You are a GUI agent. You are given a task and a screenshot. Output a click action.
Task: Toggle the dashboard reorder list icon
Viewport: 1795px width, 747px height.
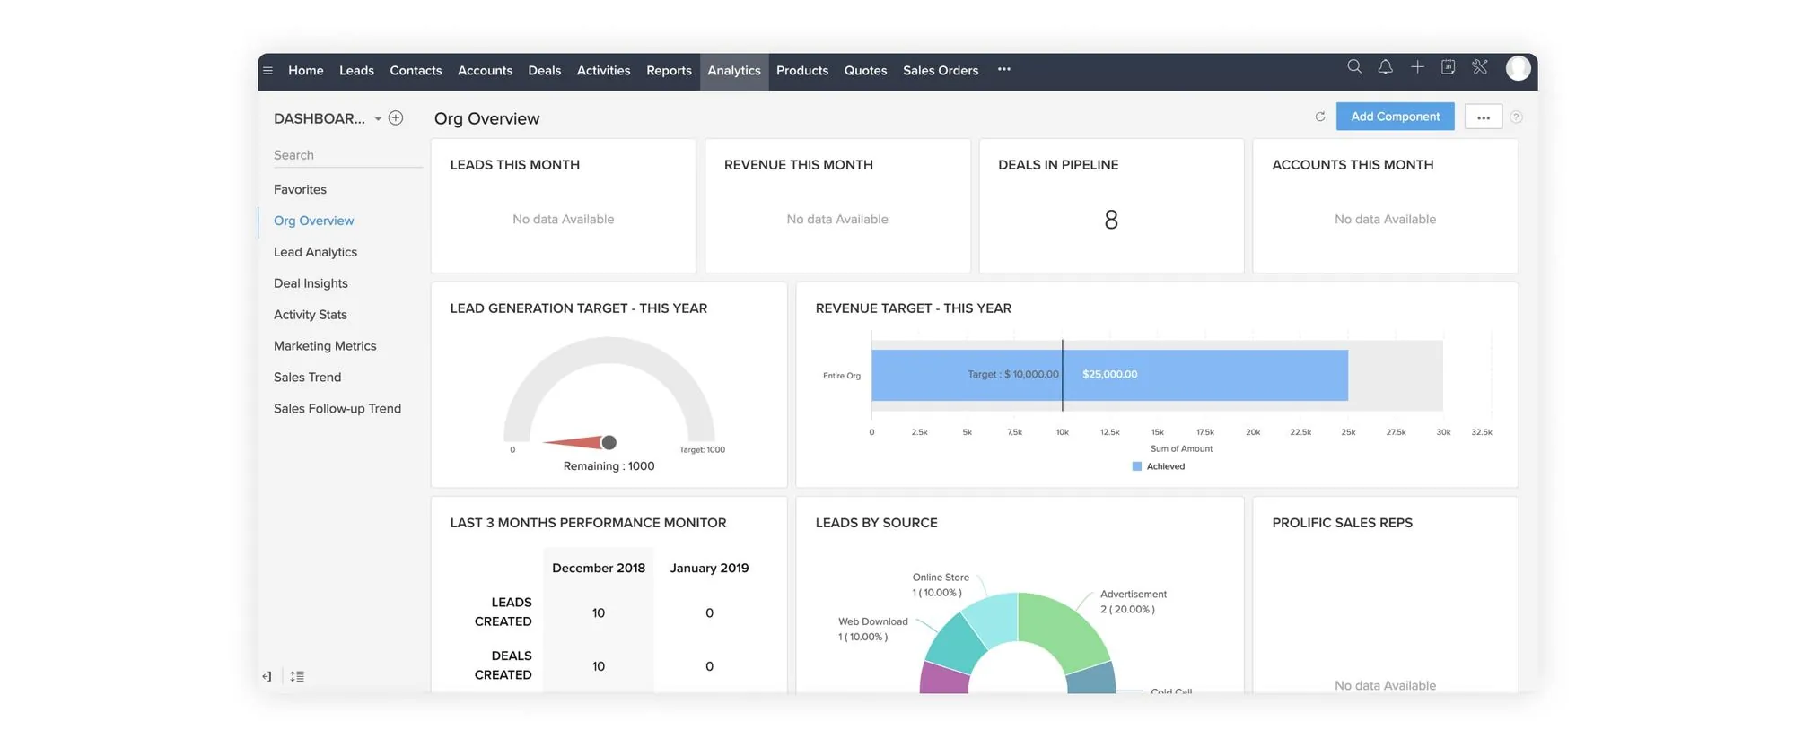click(297, 676)
